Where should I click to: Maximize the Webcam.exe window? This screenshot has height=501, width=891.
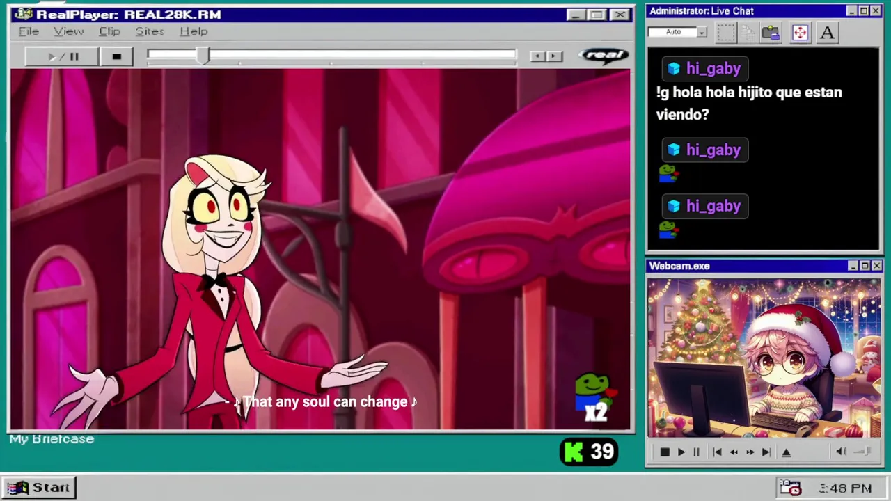click(x=865, y=266)
